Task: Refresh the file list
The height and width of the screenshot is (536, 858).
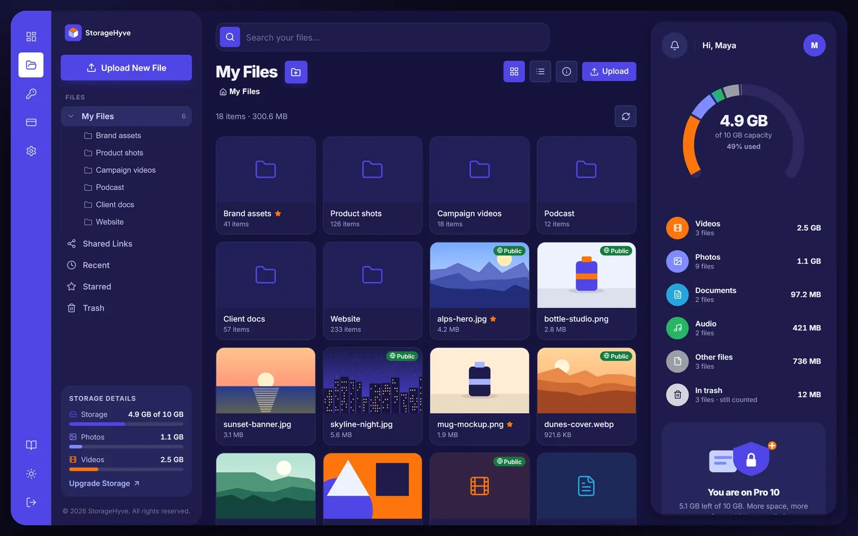Action: [625, 116]
